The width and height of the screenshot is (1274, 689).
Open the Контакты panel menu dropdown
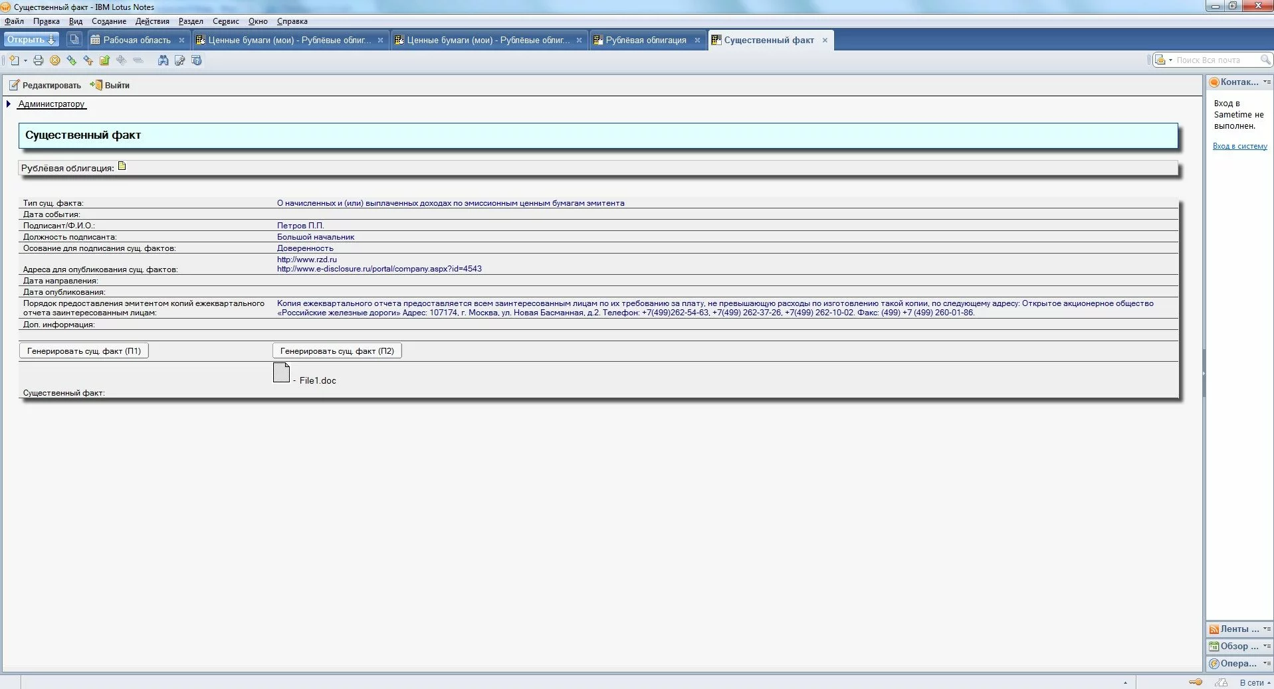pos(1267,82)
